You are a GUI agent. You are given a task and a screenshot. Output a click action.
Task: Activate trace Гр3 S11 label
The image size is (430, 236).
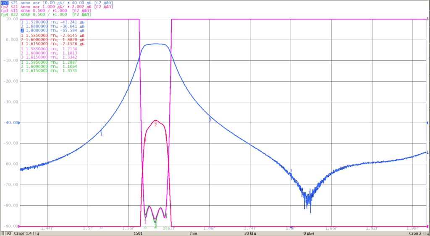pyautogui.click(x=9, y=10)
